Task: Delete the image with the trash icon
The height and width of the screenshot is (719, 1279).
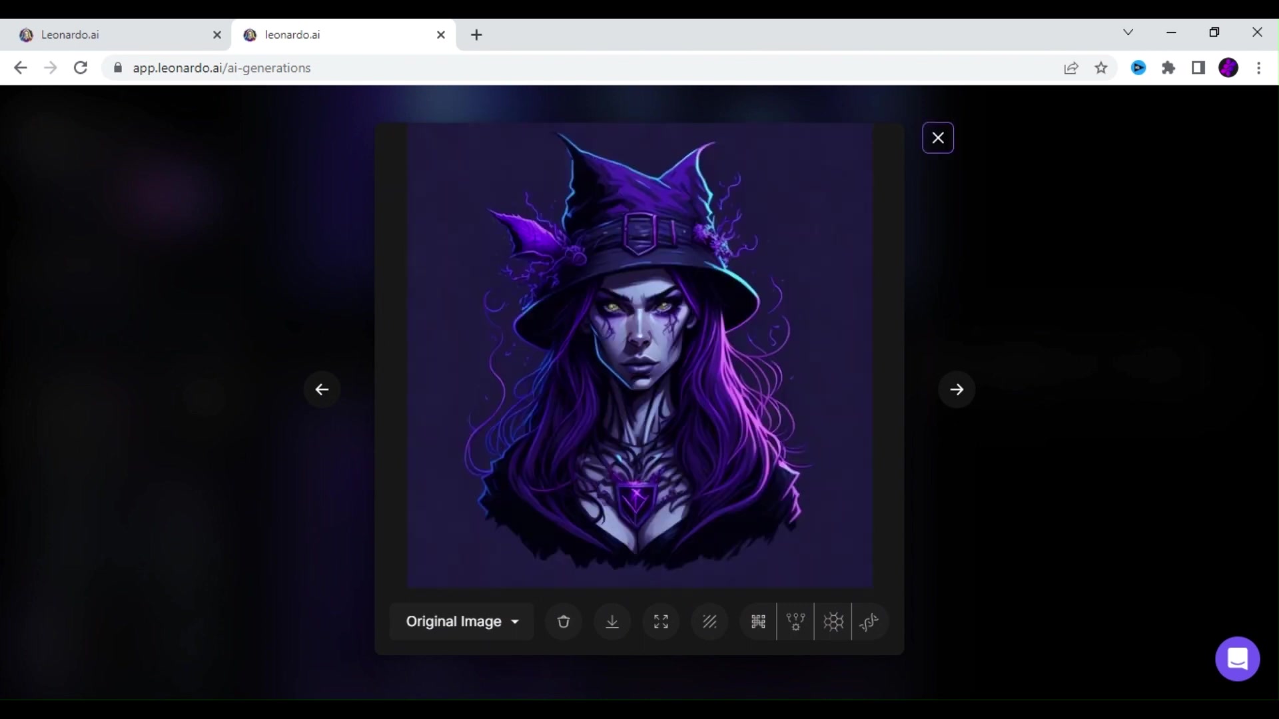Action: coord(564,621)
